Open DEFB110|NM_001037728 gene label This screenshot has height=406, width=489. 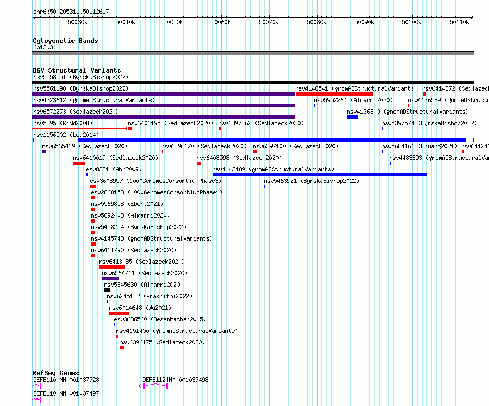pos(66,380)
